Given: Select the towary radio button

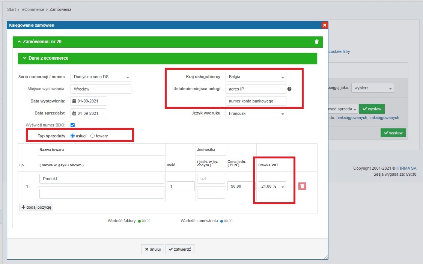Looking at the screenshot, I should point(93,136).
